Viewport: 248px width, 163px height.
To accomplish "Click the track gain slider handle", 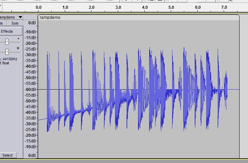I will click(7, 41).
